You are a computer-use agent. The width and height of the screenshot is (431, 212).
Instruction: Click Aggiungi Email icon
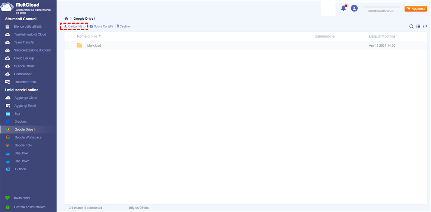8,106
